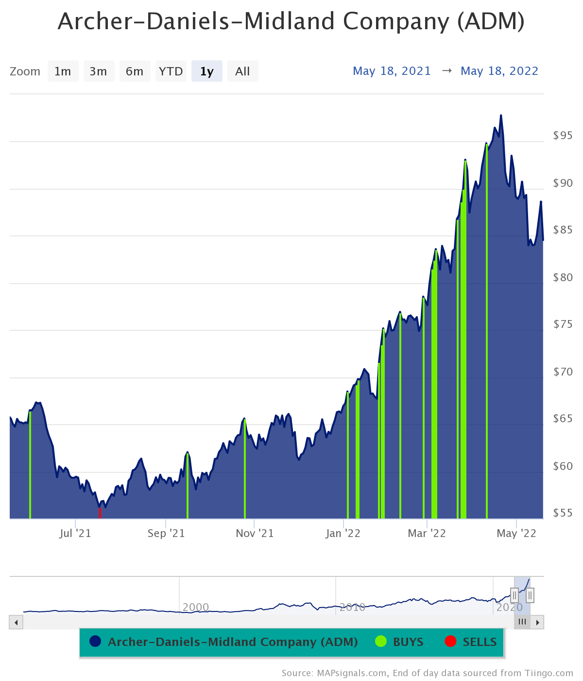583x681 pixels.
Task: Toggle the ADM series legend item
Action: pos(224,642)
